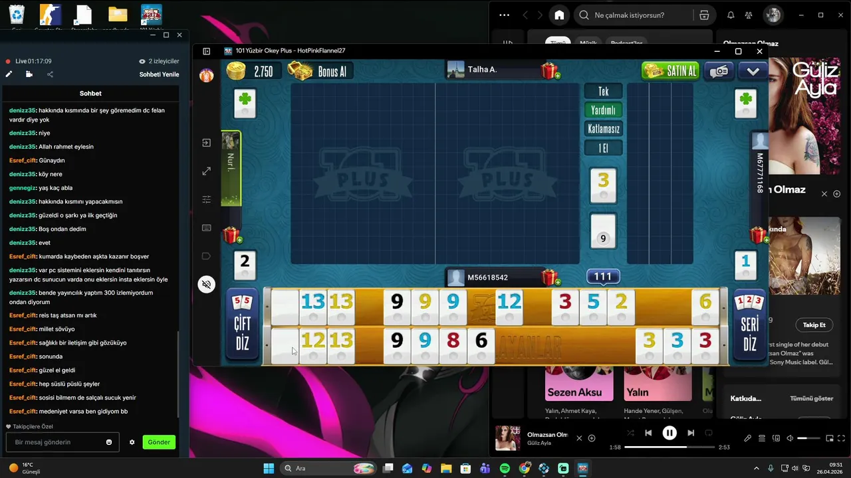
Task: Click the pencil edit icon in stream panel
Action: click(x=9, y=74)
